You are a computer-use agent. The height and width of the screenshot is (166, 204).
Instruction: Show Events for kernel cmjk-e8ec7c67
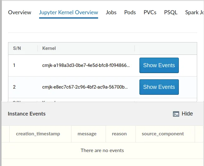[159, 87]
